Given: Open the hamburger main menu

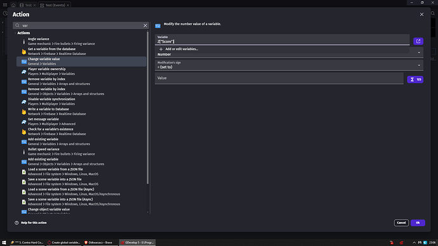Looking at the screenshot, I should [4, 4].
